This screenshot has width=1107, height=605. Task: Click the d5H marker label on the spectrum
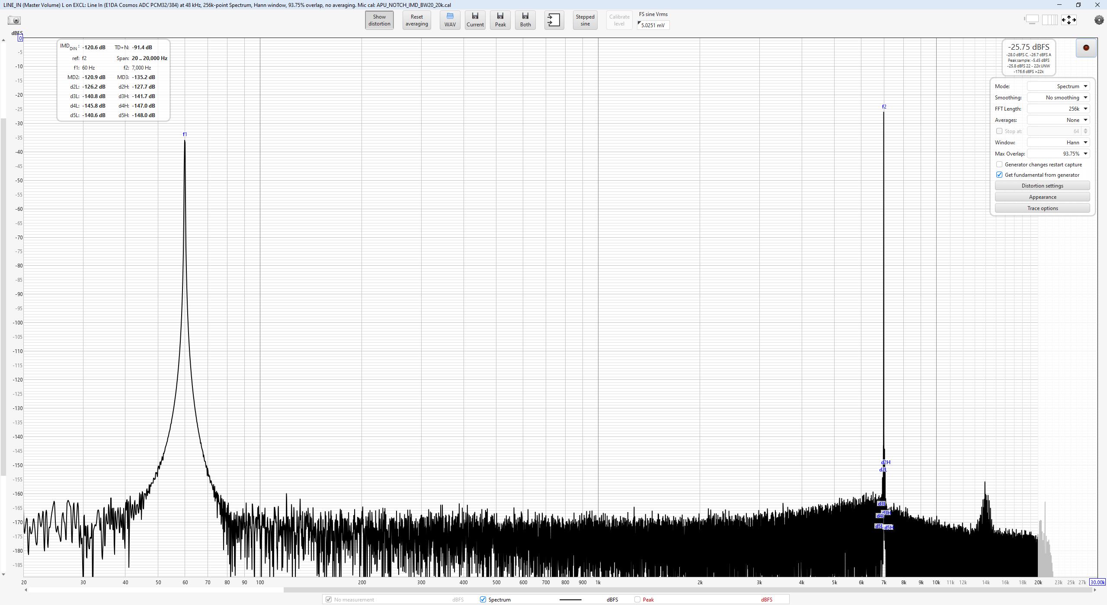point(889,528)
